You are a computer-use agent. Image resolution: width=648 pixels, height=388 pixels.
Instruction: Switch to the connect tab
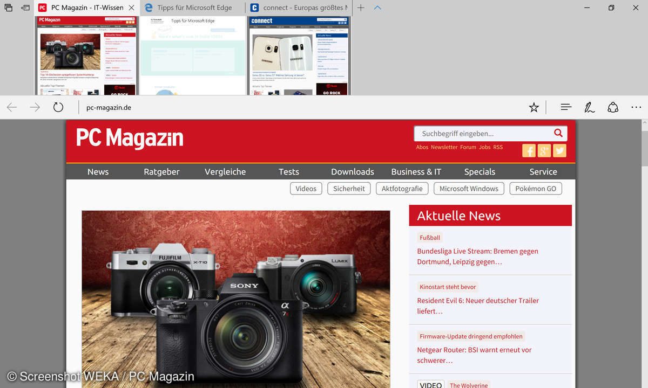click(299, 8)
